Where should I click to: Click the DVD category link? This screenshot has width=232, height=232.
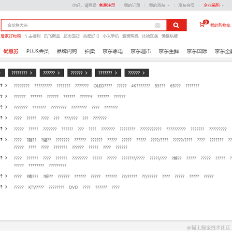pyautogui.click(x=73, y=188)
